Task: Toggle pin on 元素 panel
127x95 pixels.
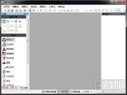Action: 24,14
